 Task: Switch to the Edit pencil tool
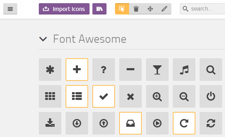pos(164,9)
